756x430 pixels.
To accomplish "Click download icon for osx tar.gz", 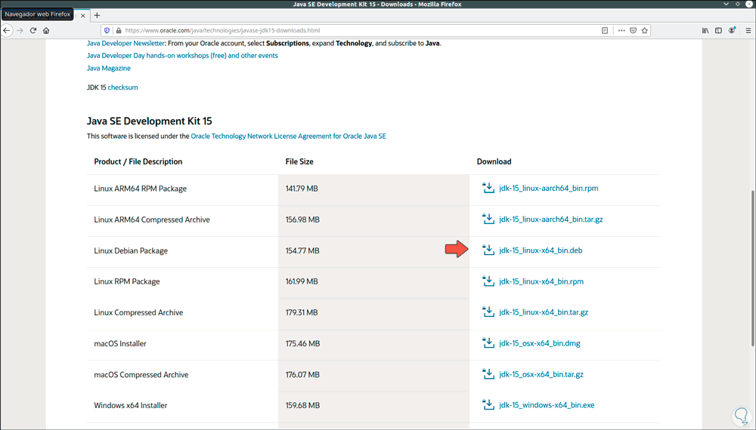I will click(x=488, y=373).
